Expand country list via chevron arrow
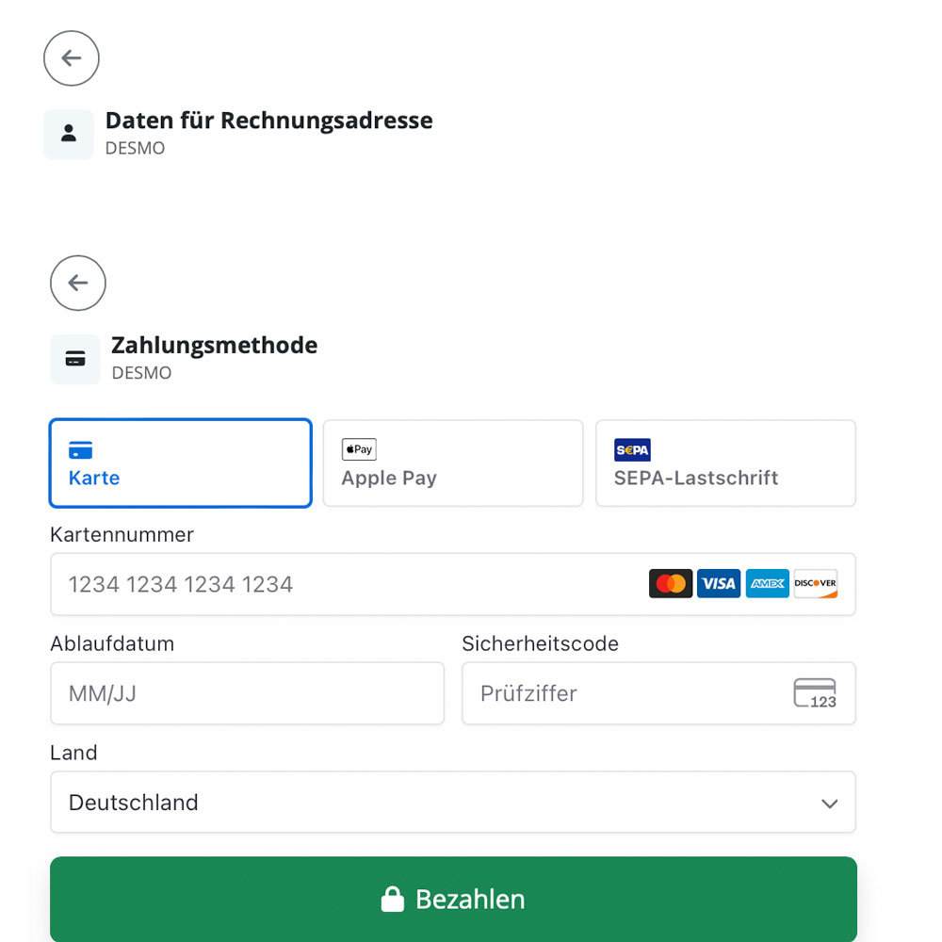The height and width of the screenshot is (942, 942). (x=829, y=804)
